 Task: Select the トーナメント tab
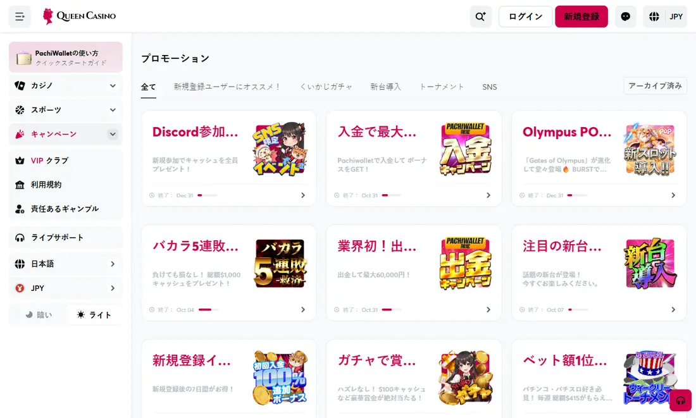coord(442,87)
